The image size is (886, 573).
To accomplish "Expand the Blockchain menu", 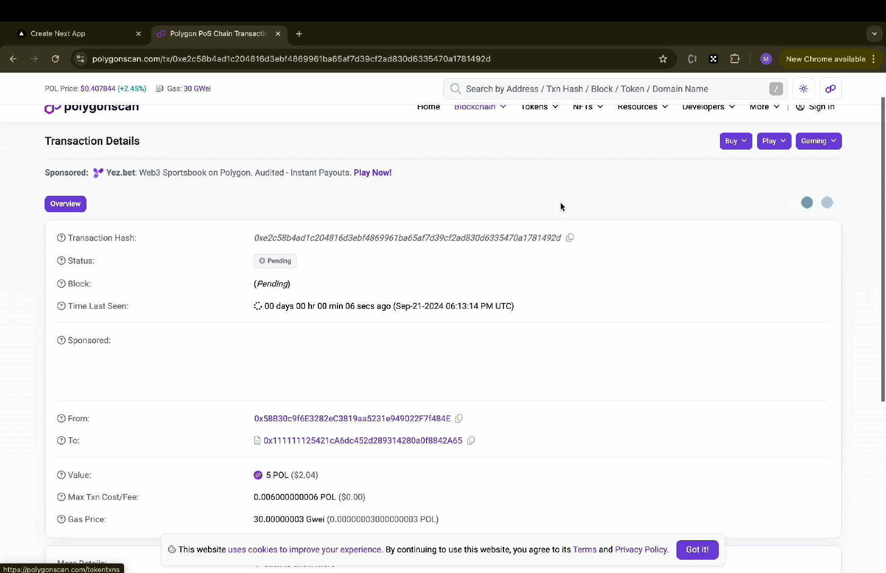I will (480, 107).
